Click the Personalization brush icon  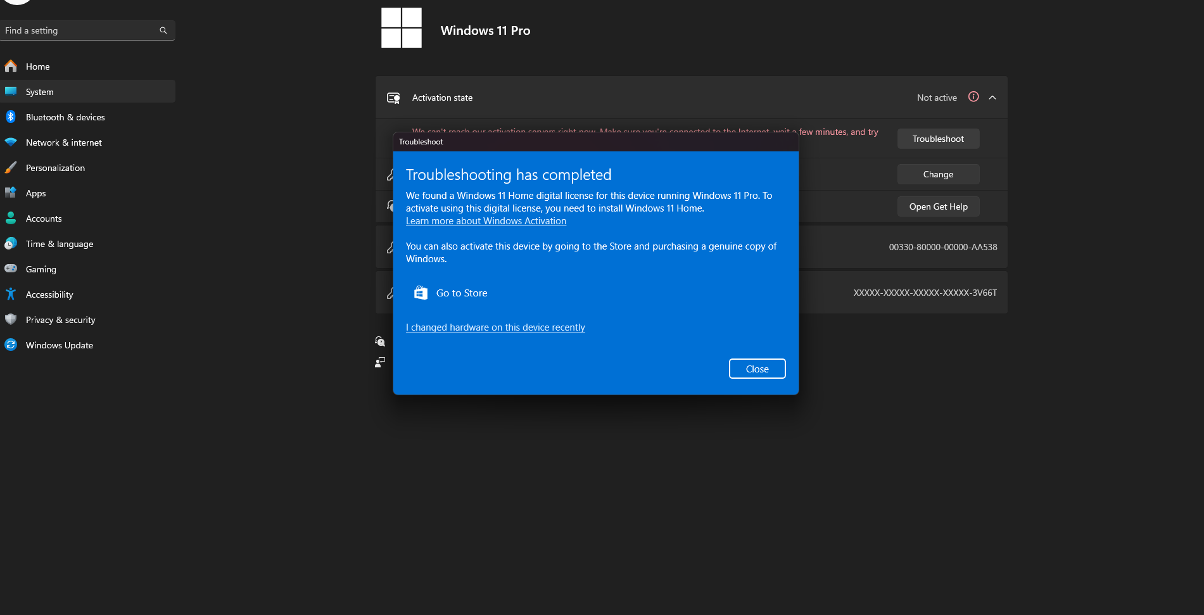coord(11,168)
